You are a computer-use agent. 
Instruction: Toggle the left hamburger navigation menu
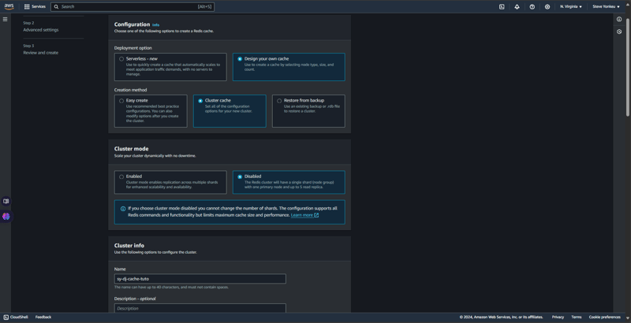[6, 19]
